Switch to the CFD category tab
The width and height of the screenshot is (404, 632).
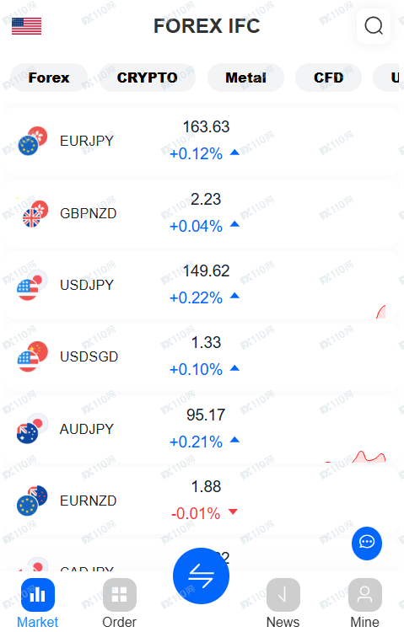point(329,78)
